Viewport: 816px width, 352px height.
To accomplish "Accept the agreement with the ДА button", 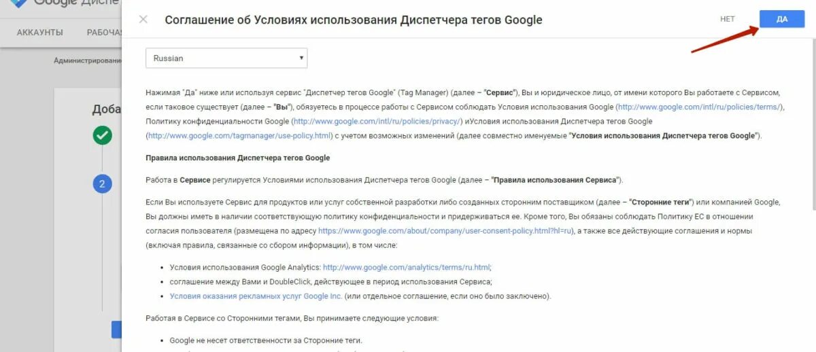I will tap(782, 19).
